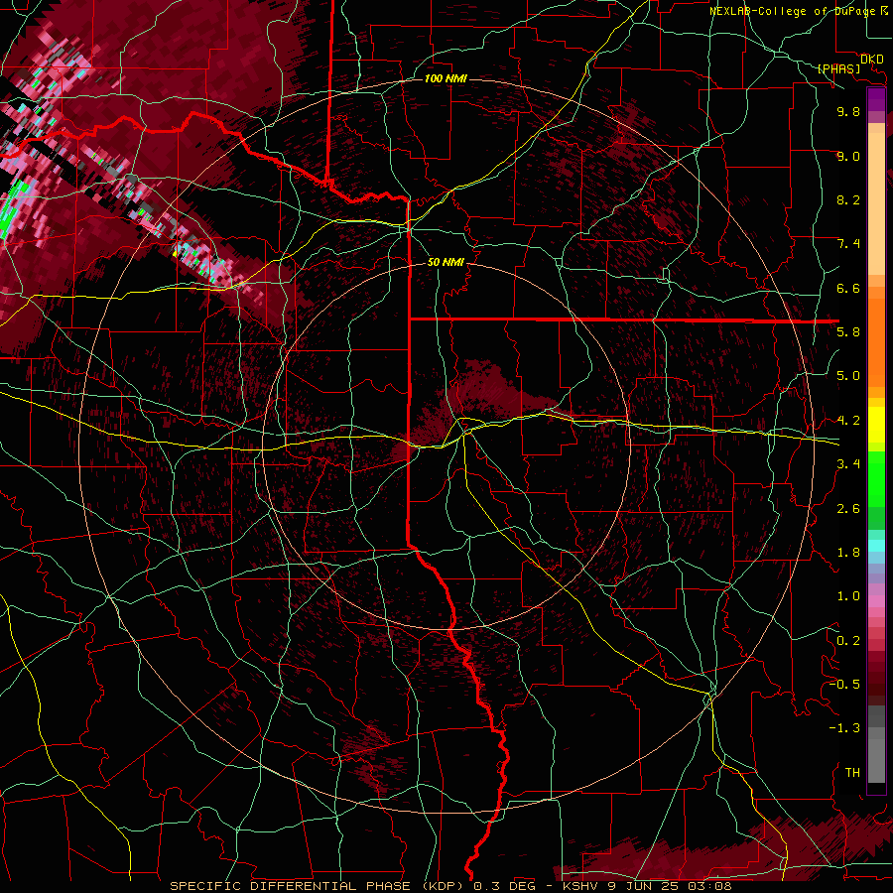Click the [PHAS] legend label
Viewport: 893px width, 893px height.
pos(838,69)
